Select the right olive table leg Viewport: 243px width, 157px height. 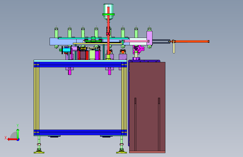[124, 98]
